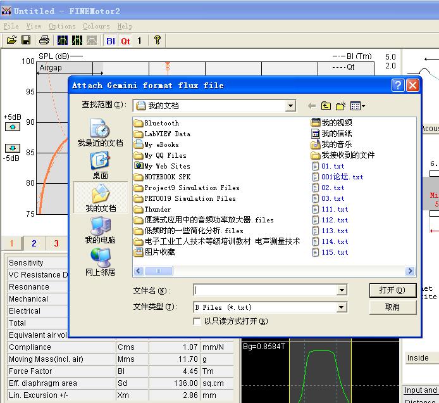
Task: Open View menu
Action: click(34, 27)
